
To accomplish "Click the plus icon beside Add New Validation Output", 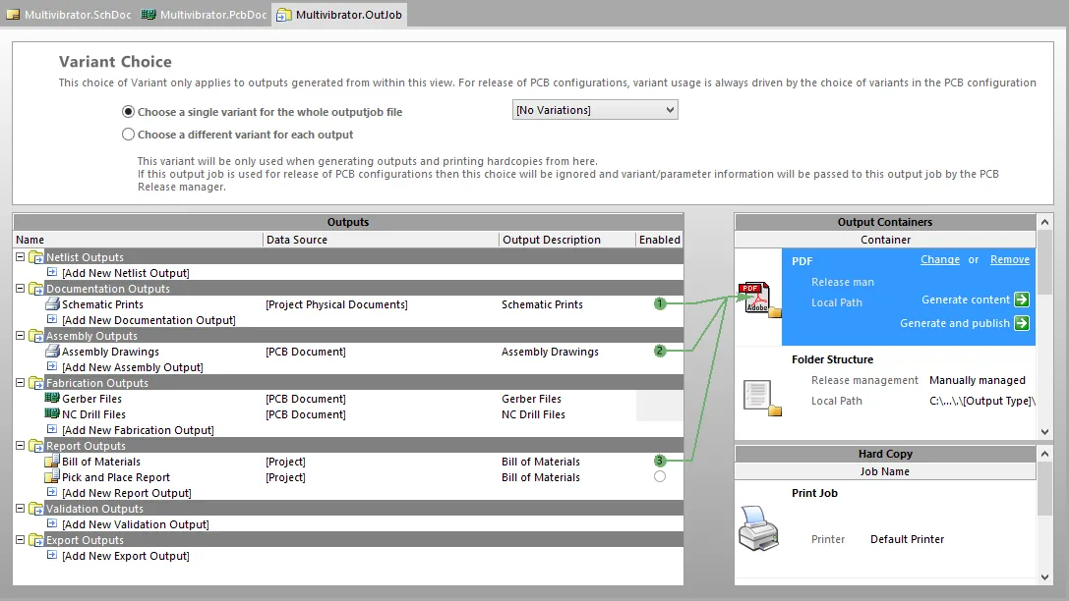I will [52, 523].
